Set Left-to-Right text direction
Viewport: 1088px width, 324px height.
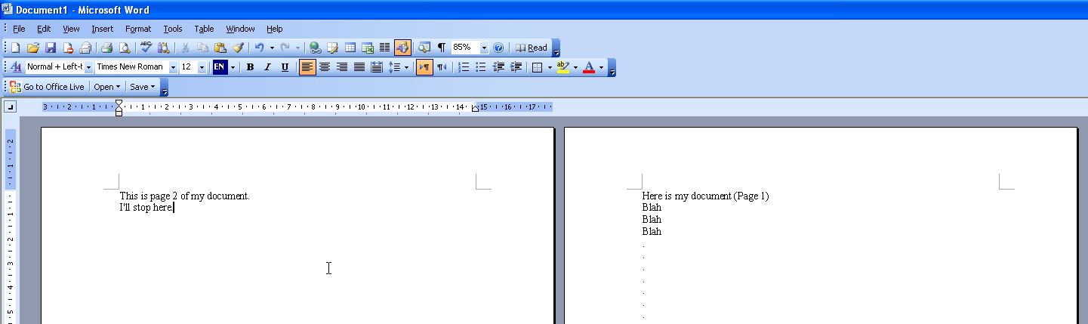[424, 67]
